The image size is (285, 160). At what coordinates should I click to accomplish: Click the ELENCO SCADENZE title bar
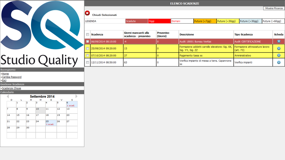185,3
